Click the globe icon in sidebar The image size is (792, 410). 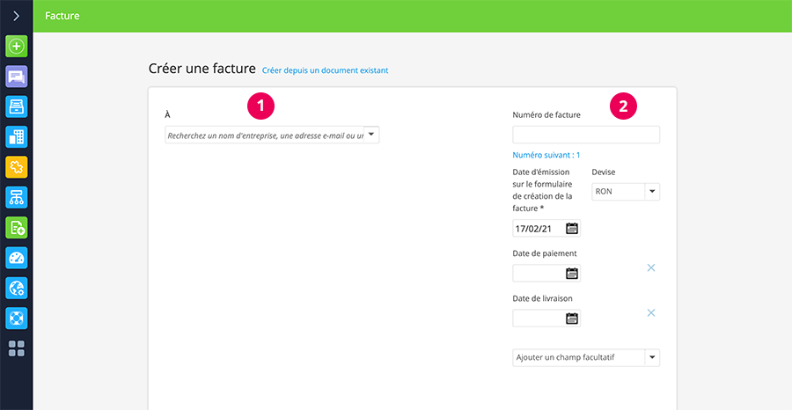(16, 288)
